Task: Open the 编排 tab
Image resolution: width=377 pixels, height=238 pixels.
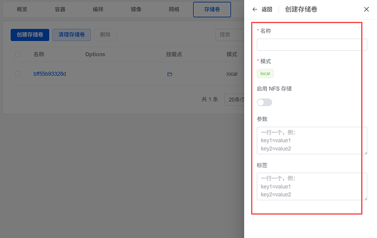Action: (x=99, y=10)
